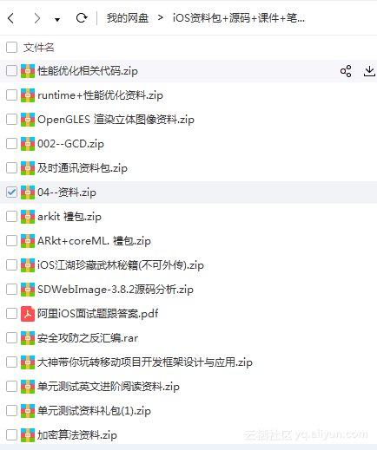Viewport: 377px width, 450px height.
Task: Sort by the 文件名 column header
Action: pos(38,48)
